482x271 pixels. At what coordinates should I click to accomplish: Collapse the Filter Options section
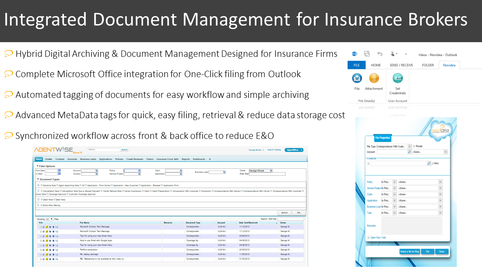[37, 166]
